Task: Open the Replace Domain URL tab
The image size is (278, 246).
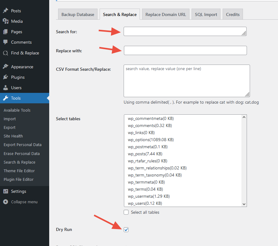Action: (x=165, y=14)
